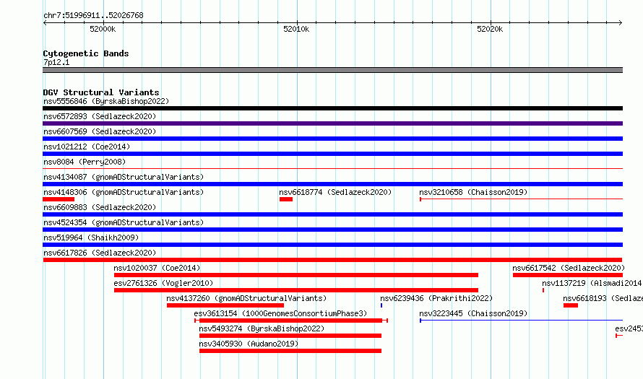
Task: Select the blue bar under nsv1021212
Action: tap(332, 154)
